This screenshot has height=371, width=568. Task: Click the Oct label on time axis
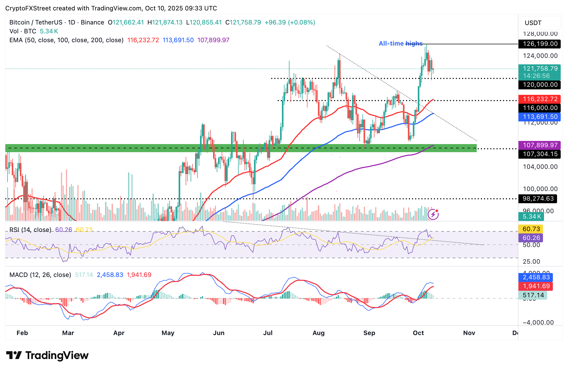tap(418, 333)
